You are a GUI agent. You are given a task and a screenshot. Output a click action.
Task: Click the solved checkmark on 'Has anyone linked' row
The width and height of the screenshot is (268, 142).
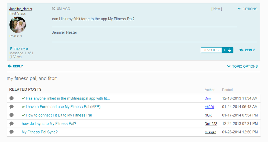(x=23, y=98)
